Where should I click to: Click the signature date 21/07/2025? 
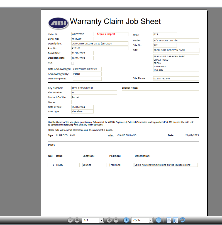(x=192, y=135)
